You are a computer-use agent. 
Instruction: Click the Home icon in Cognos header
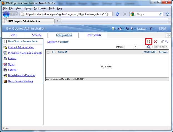click(x=120, y=28)
